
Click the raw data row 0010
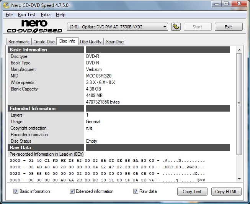(x=107, y=167)
